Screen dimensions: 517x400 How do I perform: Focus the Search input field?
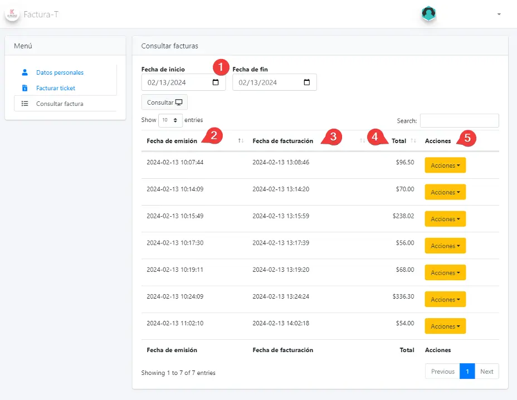click(x=459, y=121)
